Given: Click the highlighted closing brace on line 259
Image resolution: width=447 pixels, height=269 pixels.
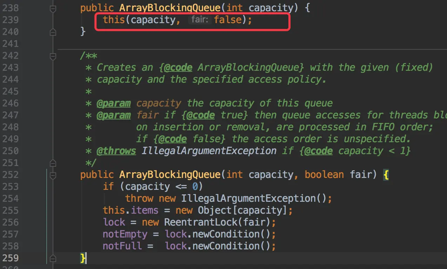Looking at the screenshot, I should (x=83, y=258).
